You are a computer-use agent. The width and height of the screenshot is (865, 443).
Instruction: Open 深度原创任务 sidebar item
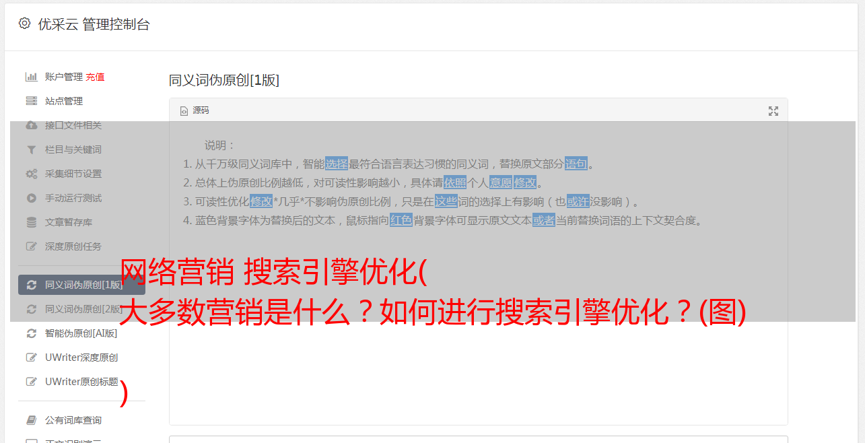pyautogui.click(x=73, y=246)
